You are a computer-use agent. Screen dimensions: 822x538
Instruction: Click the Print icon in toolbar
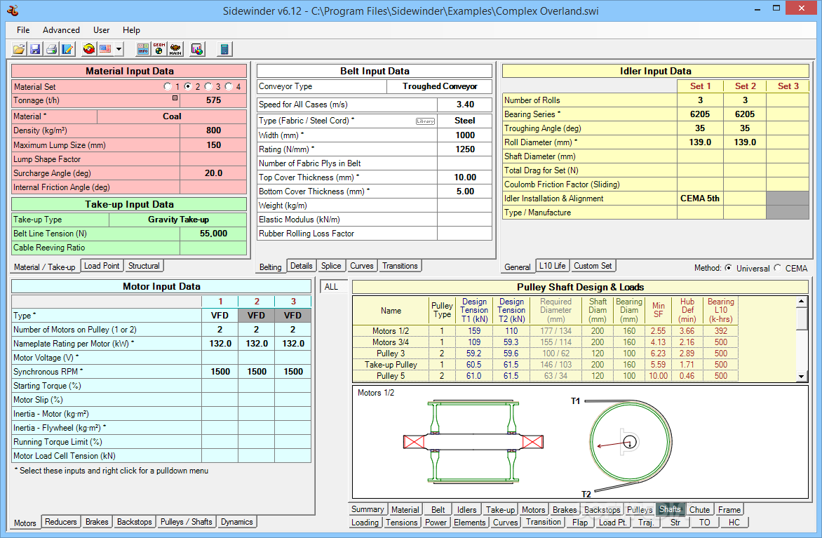pos(51,49)
